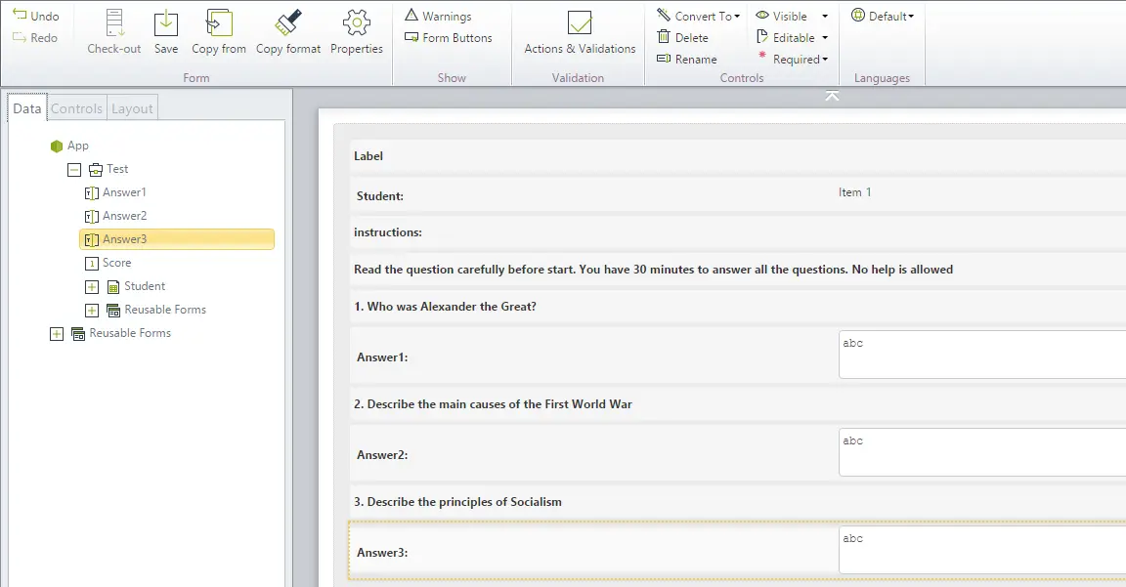This screenshot has width=1126, height=587.
Task: Select the 'Read the question carefully' text
Action: pyautogui.click(x=654, y=270)
